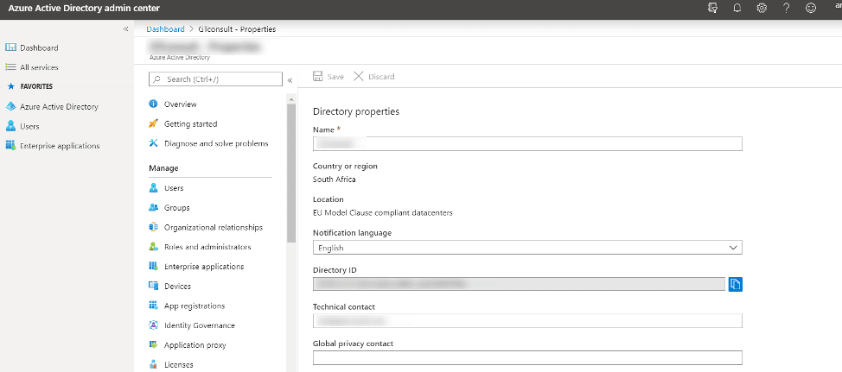This screenshot has width=842, height=372.
Task: Open Enterprise applications from the favorites
Action: pyautogui.click(x=60, y=146)
